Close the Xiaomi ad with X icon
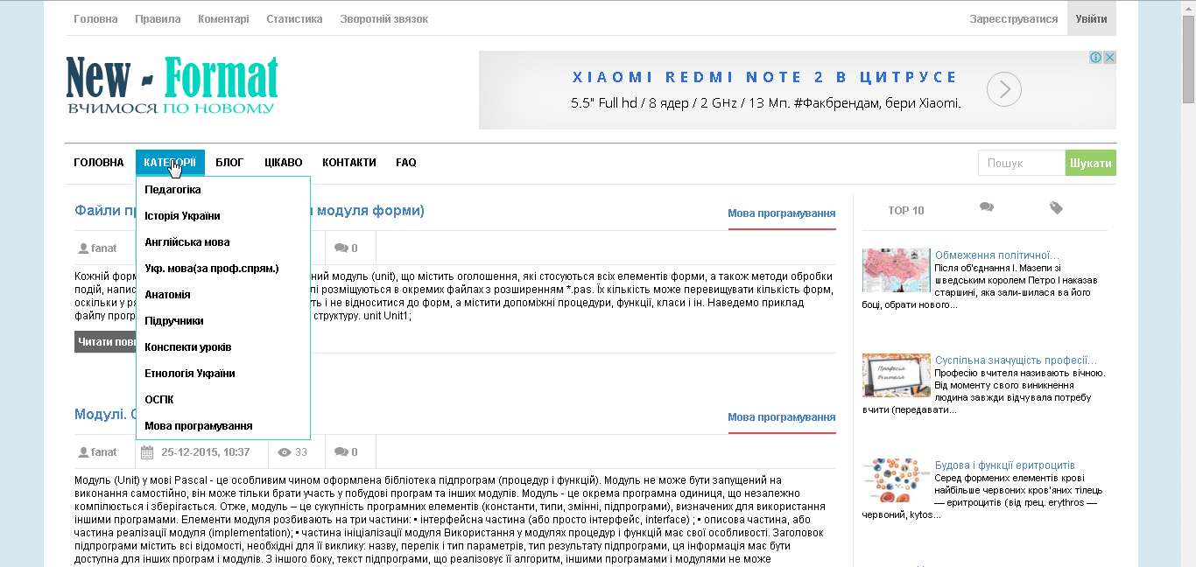1196x567 pixels. [1109, 58]
